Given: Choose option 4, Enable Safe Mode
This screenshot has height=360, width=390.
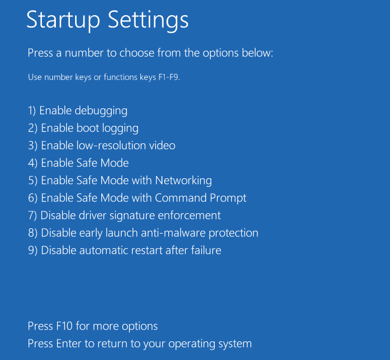Looking at the screenshot, I should [x=78, y=163].
